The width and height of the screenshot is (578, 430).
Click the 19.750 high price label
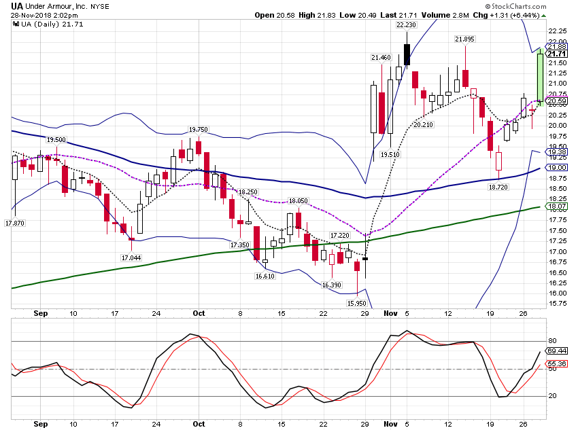(199, 130)
